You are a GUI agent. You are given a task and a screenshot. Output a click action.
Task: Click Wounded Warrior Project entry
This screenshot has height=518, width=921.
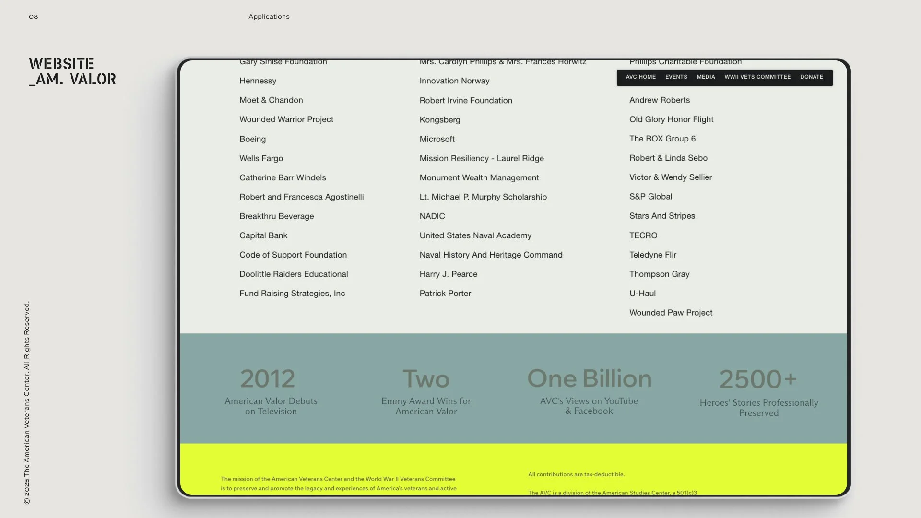pos(286,119)
